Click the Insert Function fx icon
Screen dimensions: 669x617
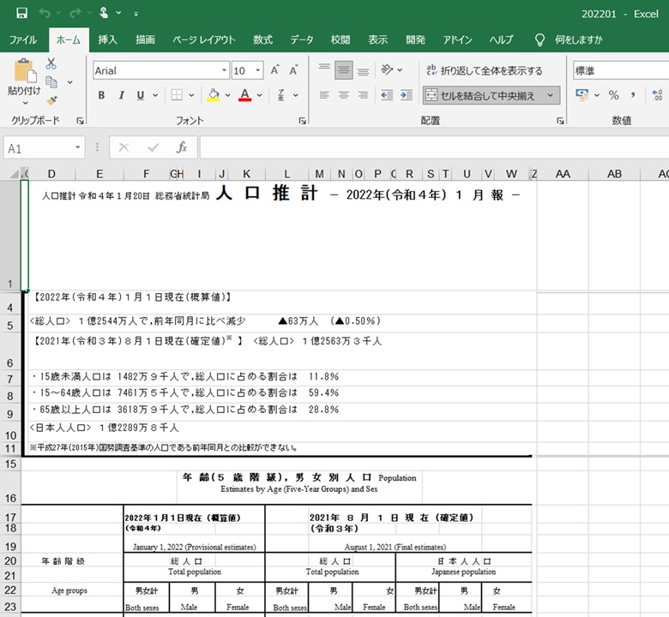click(182, 147)
